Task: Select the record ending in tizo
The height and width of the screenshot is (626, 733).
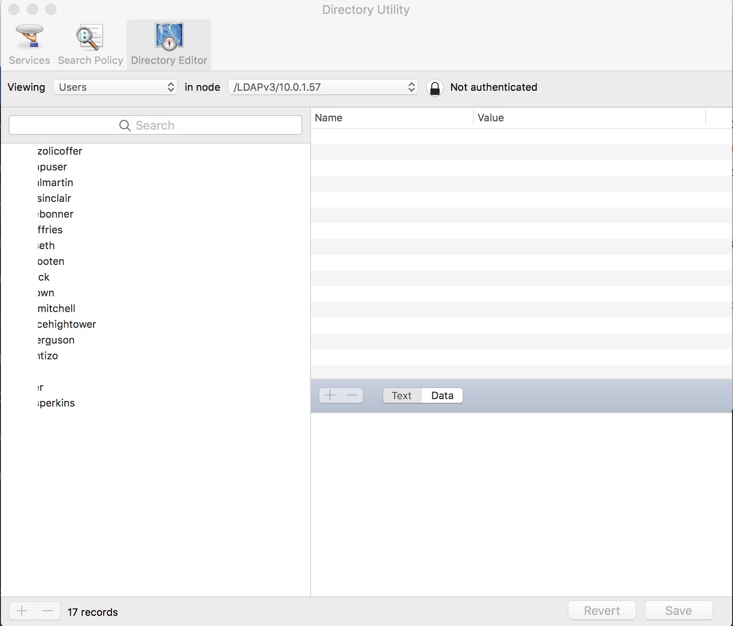Action: point(155,356)
